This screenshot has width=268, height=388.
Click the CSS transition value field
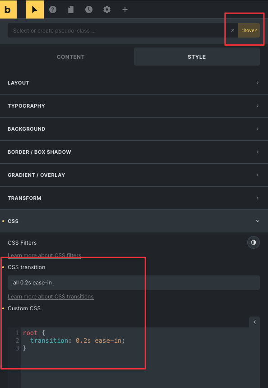tap(134, 283)
